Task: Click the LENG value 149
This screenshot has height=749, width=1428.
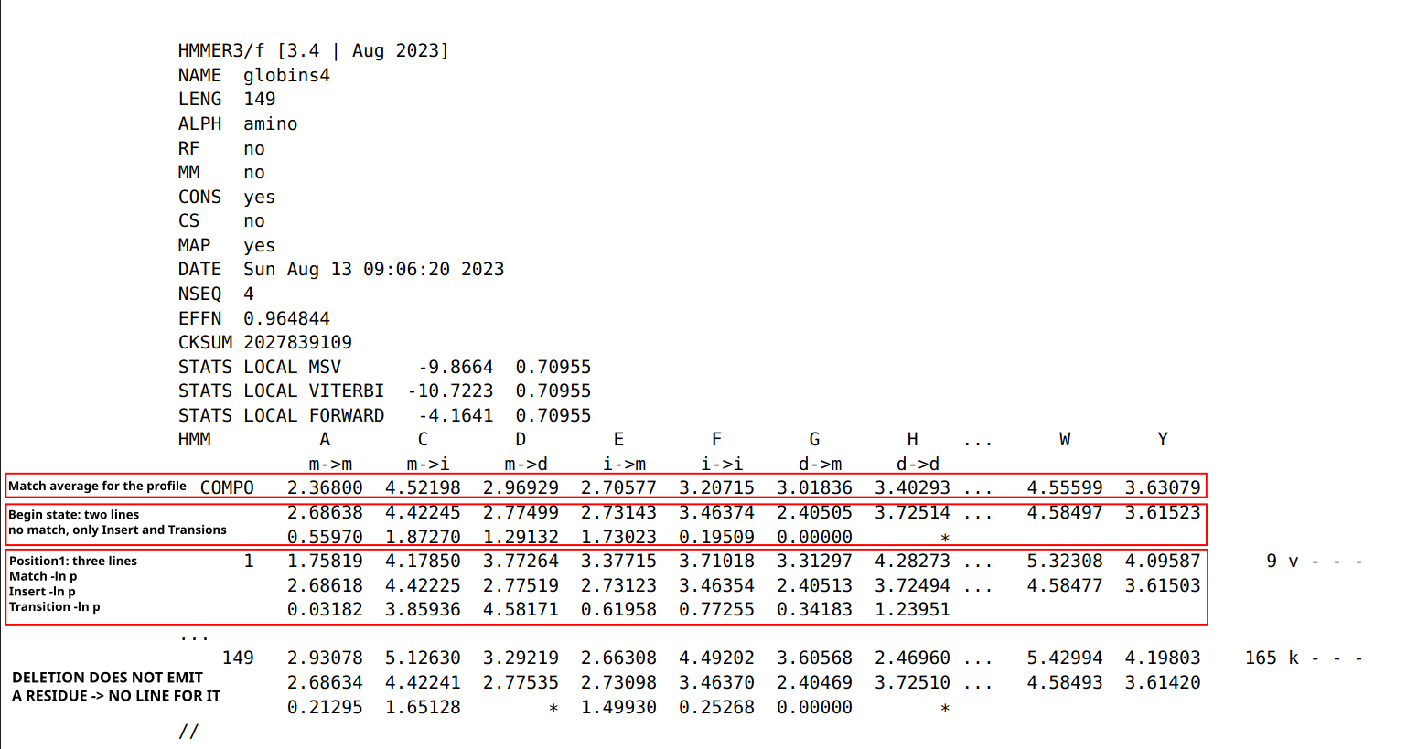Action: coord(259,99)
